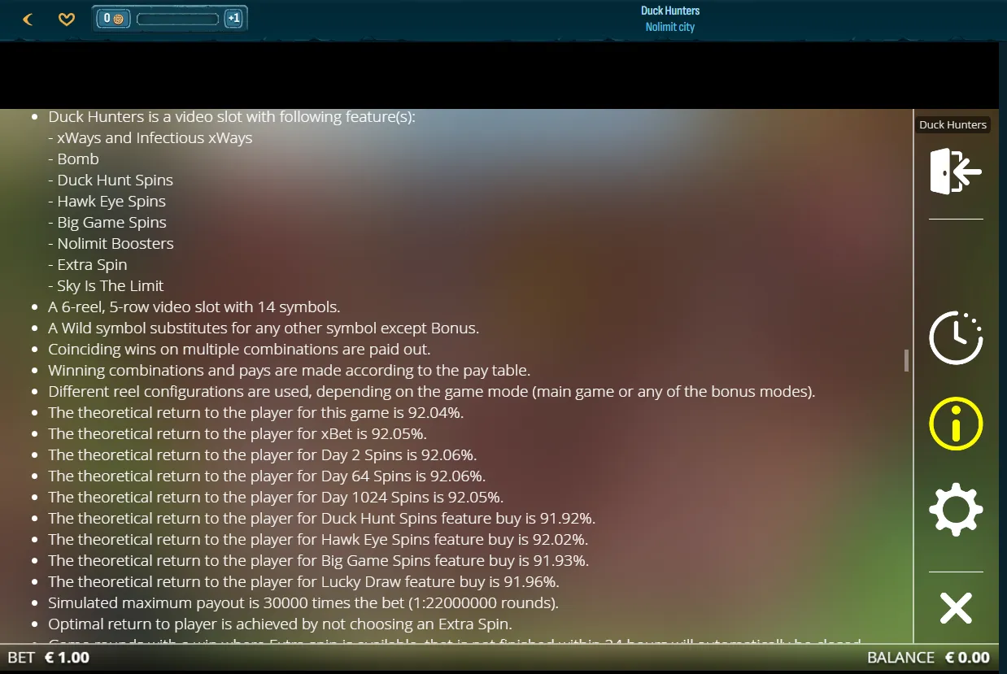Screen dimensions: 1007x674
Task: Click the Day 64 Spins return line
Action: pos(267,476)
